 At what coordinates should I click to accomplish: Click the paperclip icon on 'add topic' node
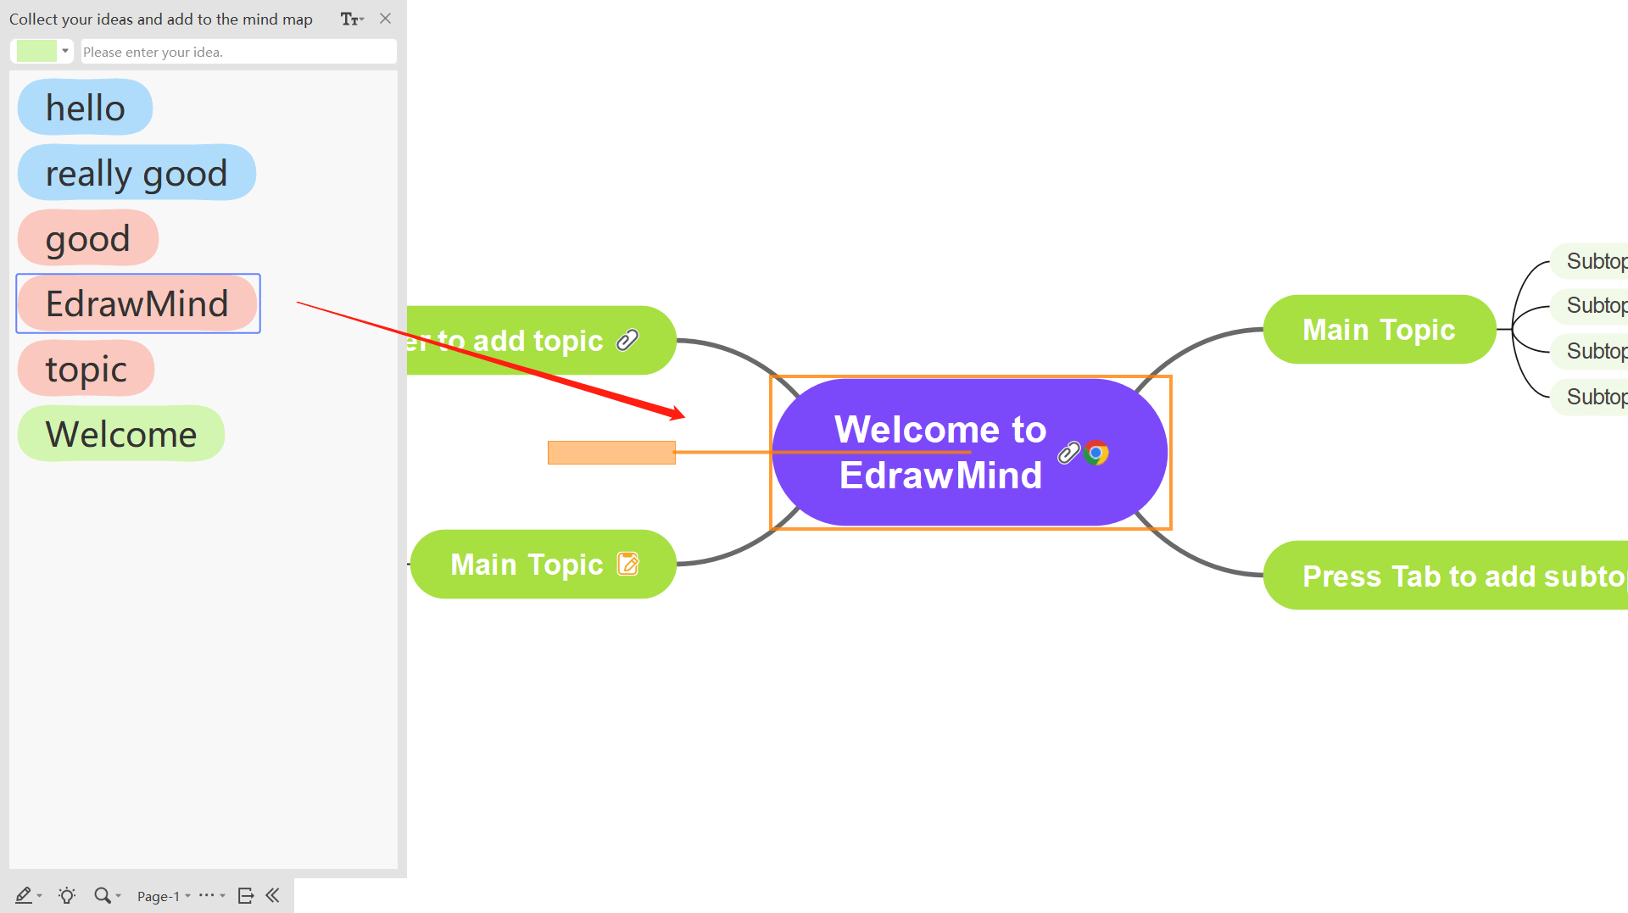click(627, 341)
